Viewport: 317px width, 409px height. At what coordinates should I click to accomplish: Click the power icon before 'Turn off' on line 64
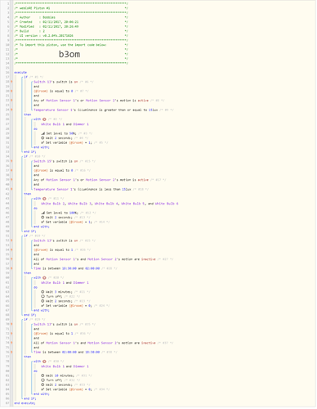tap(42, 297)
